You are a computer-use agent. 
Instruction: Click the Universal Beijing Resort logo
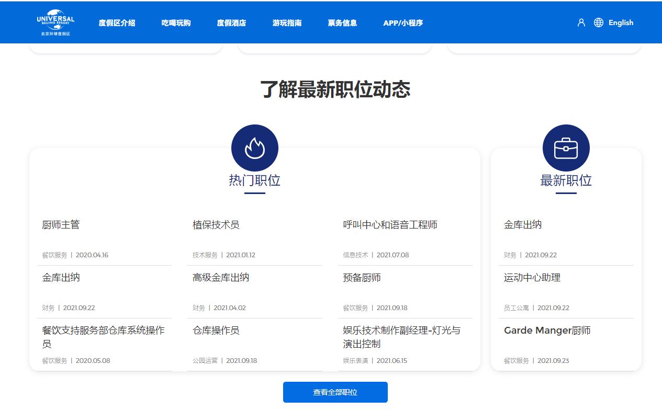click(x=55, y=22)
